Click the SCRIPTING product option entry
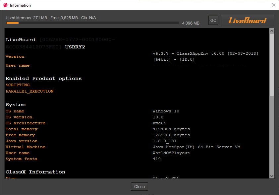The width and height of the screenshot is (279, 195). 18,85
